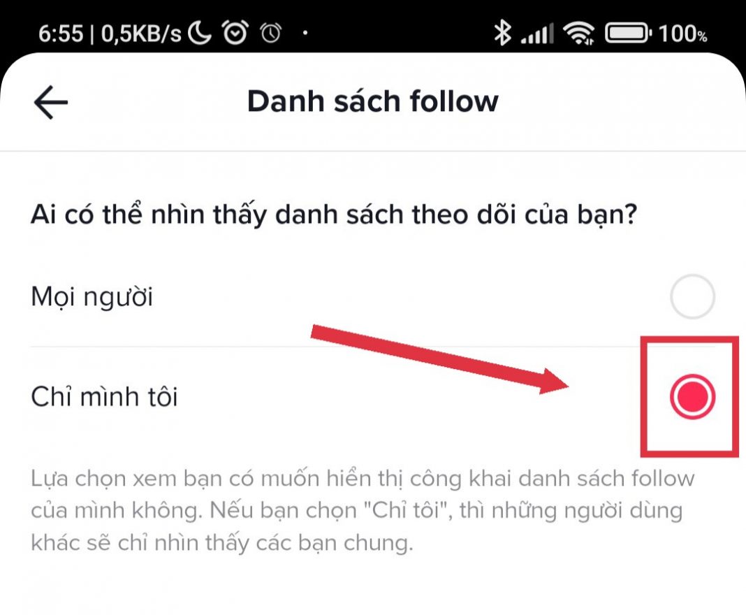Tap the "Danh sách follow" page title
This screenshot has height=615, width=746.
click(x=372, y=101)
